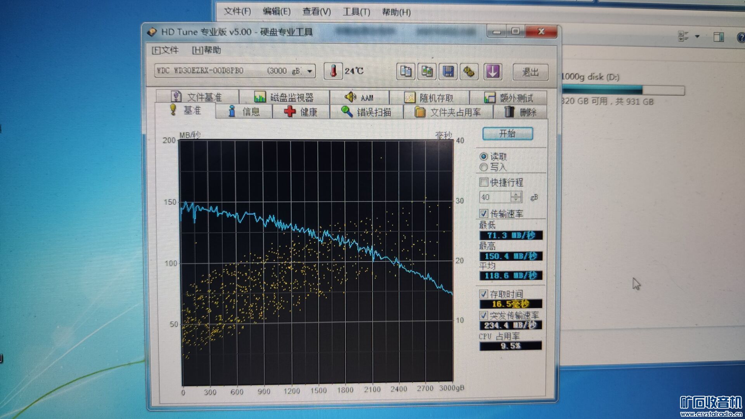745x419 pixels.
Task: Switch to the 磁盘监视器 tab
Action: tap(284, 97)
